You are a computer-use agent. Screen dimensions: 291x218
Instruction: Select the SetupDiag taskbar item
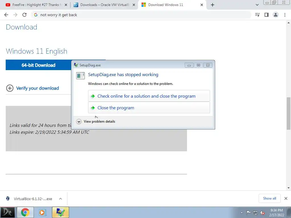(61, 212)
